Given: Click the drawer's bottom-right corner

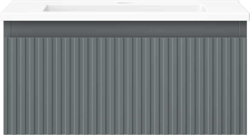Looking at the screenshot, I should (x=246, y=133).
